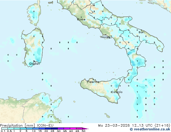Viewport: 171px width, 132px height.
Task: Click the Rome city label
Action: (x=81, y=19)
